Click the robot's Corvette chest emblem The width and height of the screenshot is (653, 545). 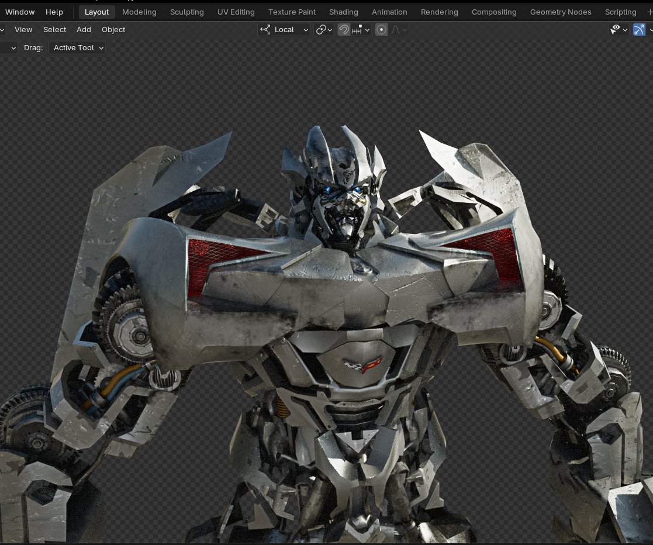(x=362, y=365)
